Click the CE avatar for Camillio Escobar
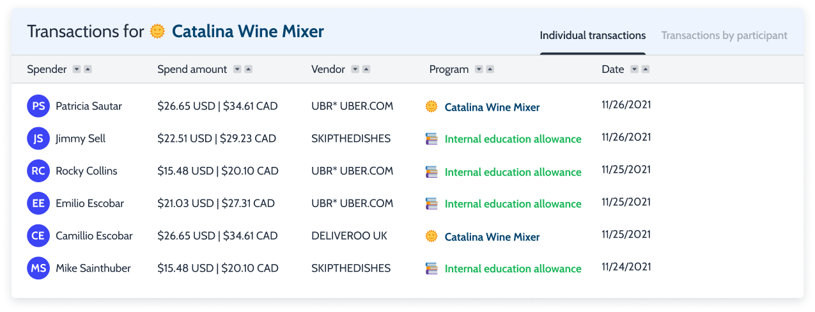This screenshot has height=312, width=815. pyautogui.click(x=38, y=236)
